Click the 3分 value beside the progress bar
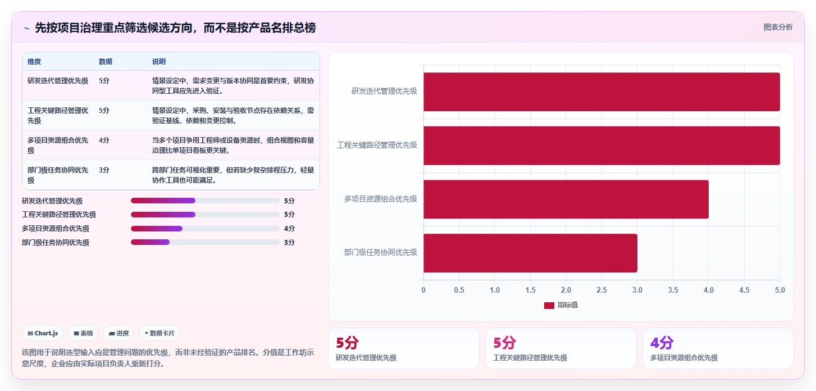This screenshot has height=391, width=816. pos(289,243)
